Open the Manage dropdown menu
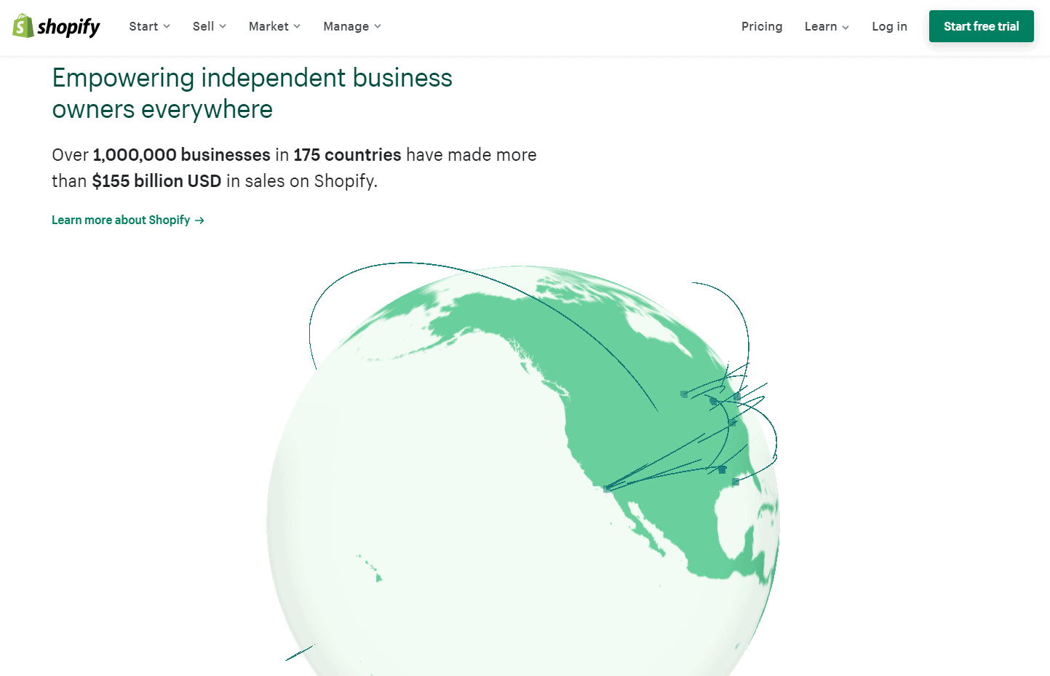 [x=346, y=26]
